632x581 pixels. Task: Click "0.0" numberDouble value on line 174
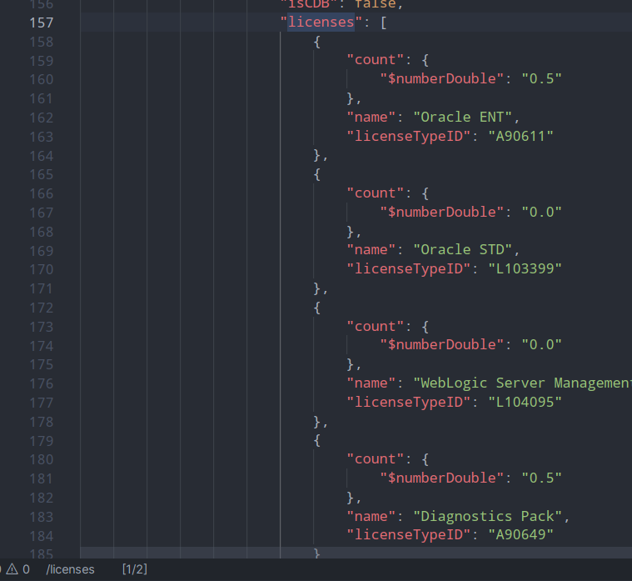click(541, 344)
